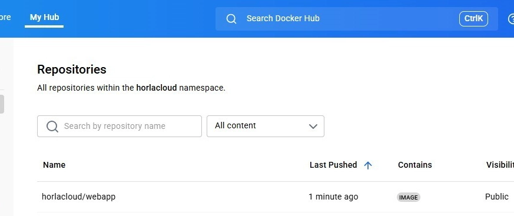Viewport: 514px width, 216px height.
Task: Focus the Search by repository name field
Action: [x=120, y=126]
